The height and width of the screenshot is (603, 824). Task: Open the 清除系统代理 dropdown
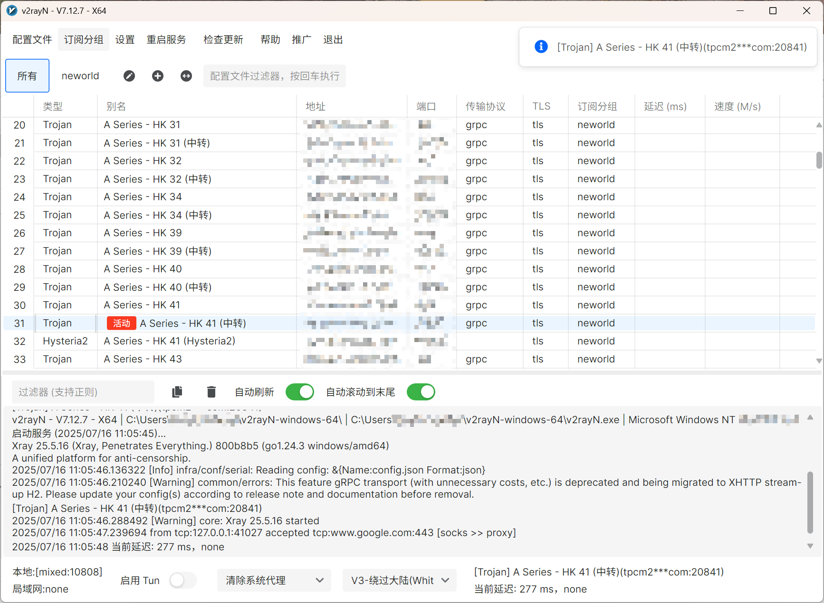coord(275,580)
